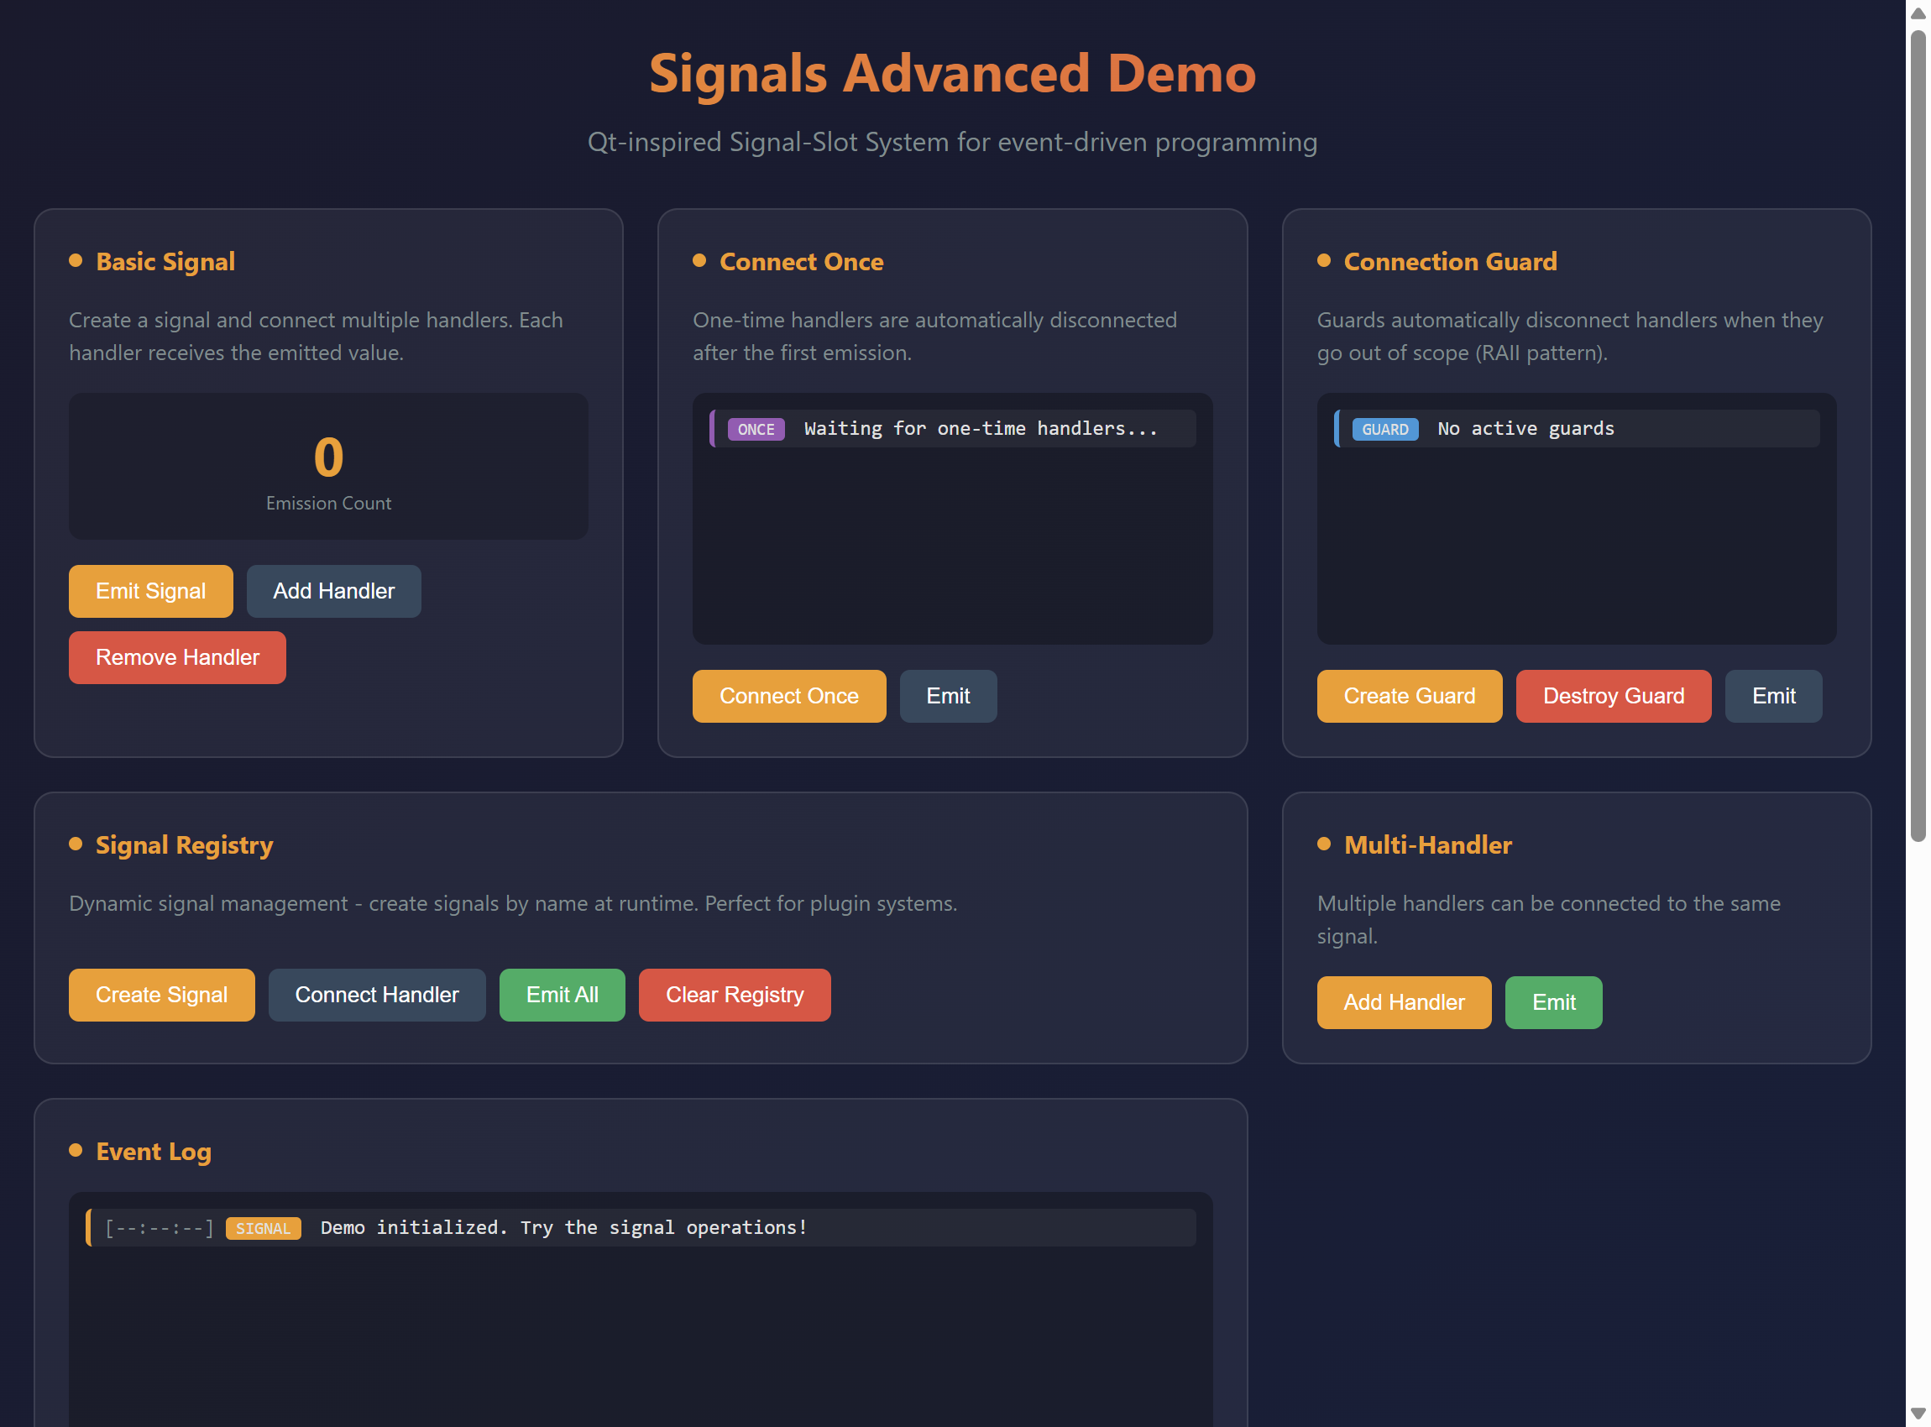Click Emit in the Connect Once panel
This screenshot has height=1427, width=1931.
pos(948,695)
